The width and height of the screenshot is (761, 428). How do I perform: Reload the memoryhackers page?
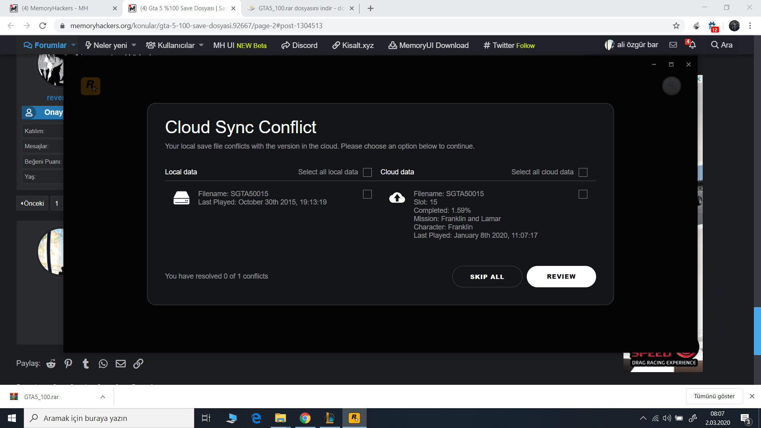(x=43, y=26)
